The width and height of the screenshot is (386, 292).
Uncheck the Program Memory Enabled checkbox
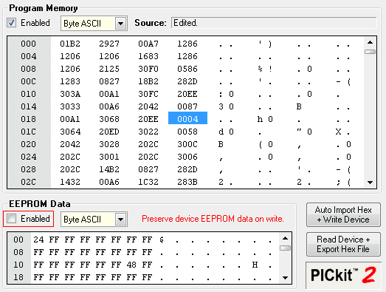pos(11,23)
